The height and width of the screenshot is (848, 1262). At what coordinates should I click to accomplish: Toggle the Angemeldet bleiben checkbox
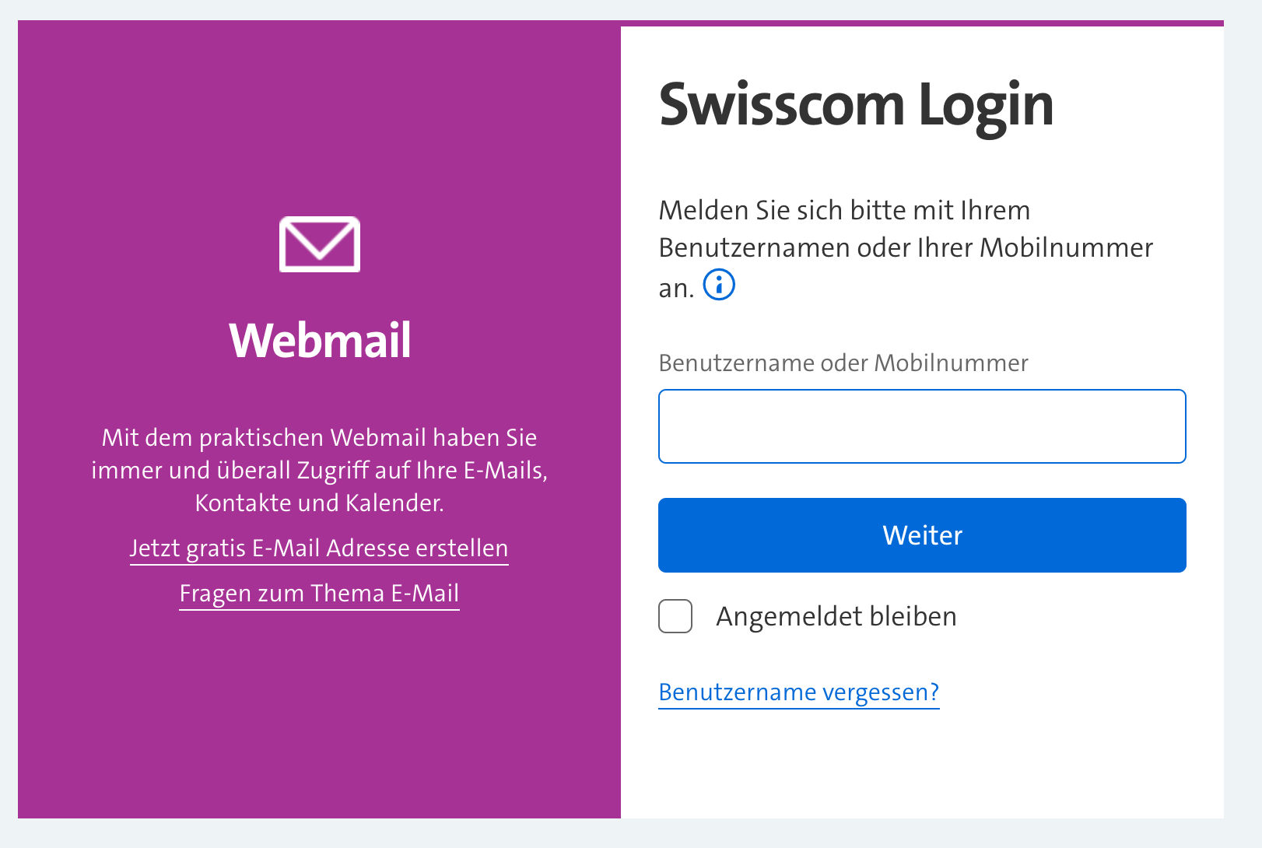(x=675, y=616)
